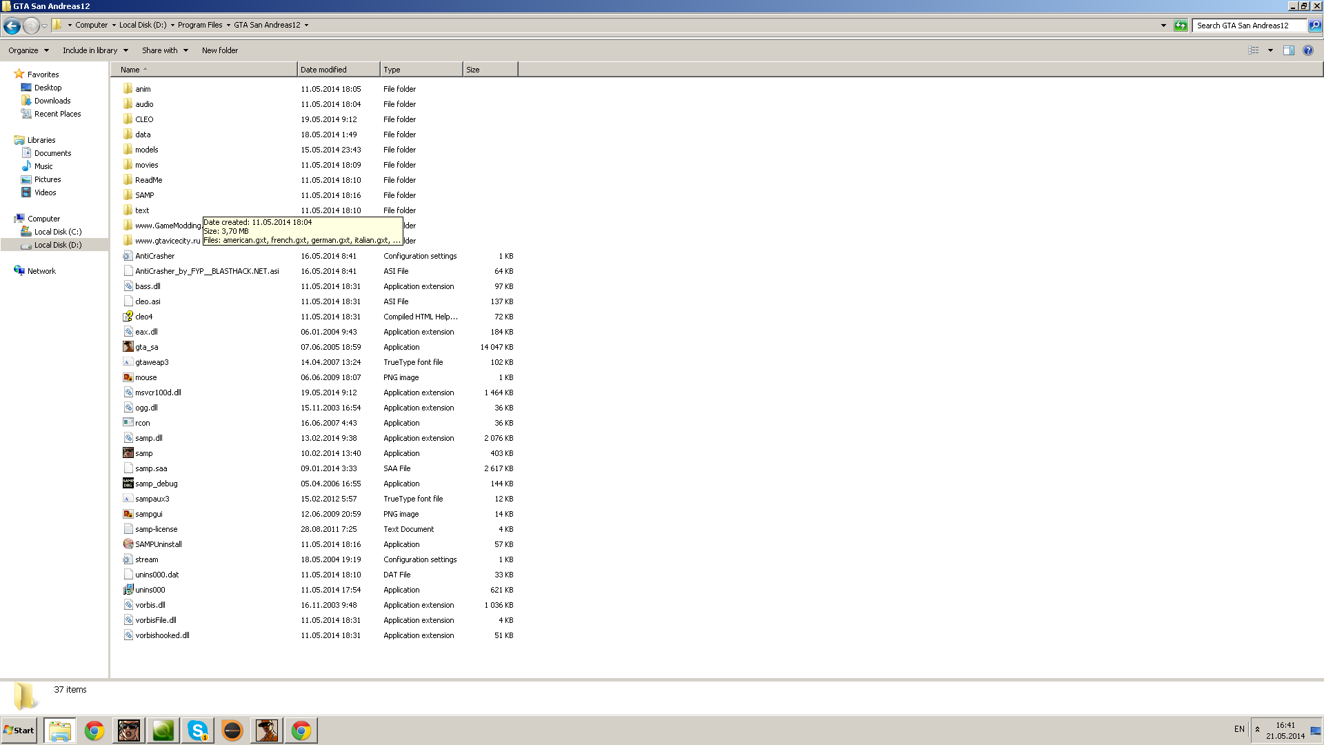The height and width of the screenshot is (745, 1324).
Task: Open the recent pages dropdown arrow
Action: pyautogui.click(x=45, y=26)
